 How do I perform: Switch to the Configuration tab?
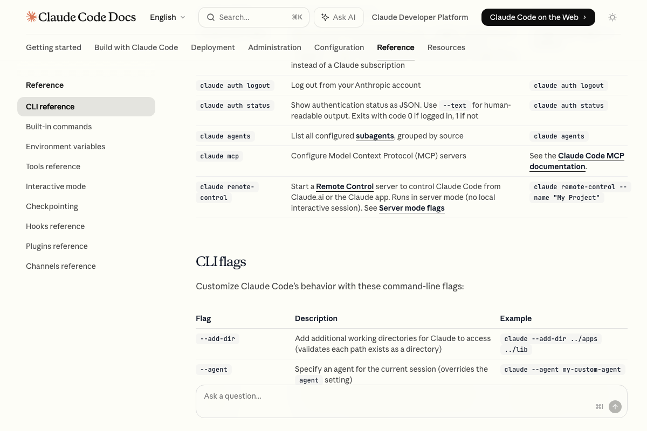click(339, 47)
